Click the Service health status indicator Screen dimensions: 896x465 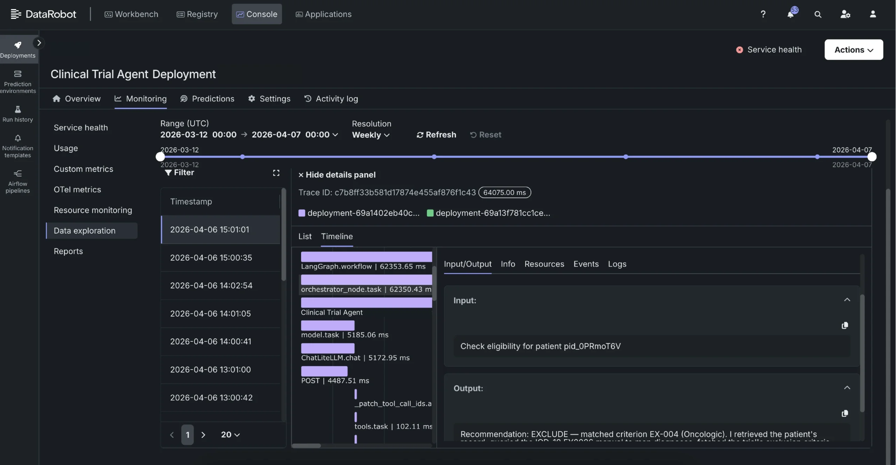pos(769,50)
